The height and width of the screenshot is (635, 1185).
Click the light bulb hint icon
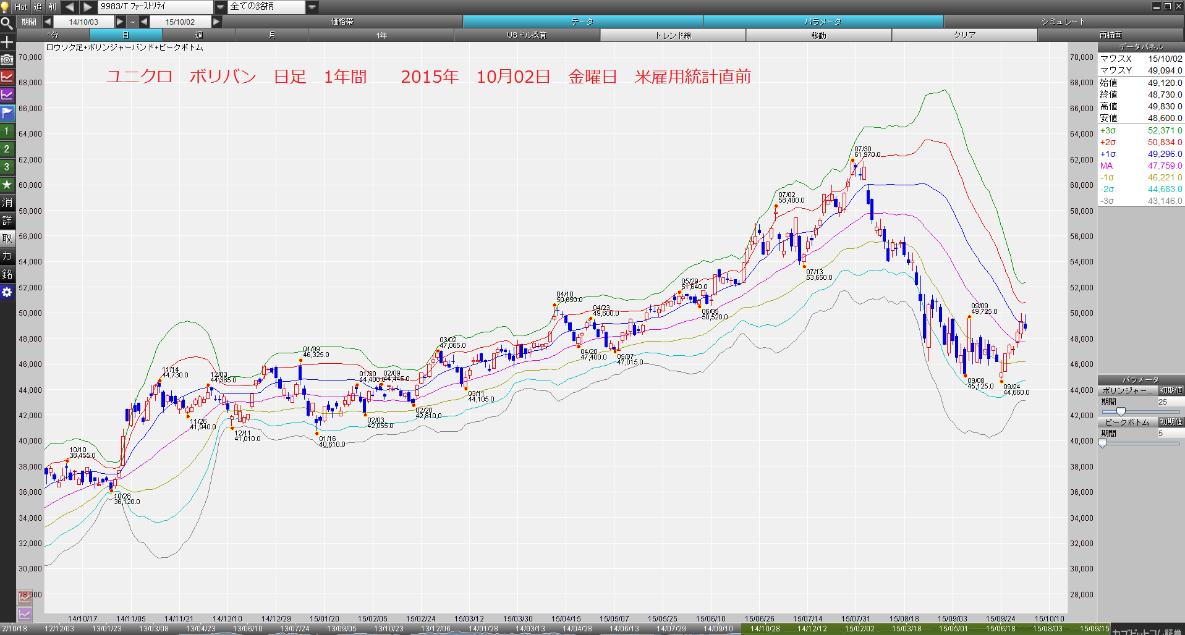click(6, 7)
